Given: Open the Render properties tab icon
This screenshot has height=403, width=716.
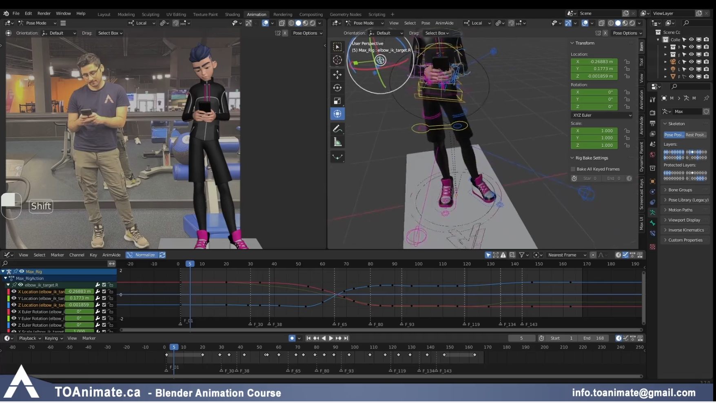Looking at the screenshot, I should [x=652, y=113].
